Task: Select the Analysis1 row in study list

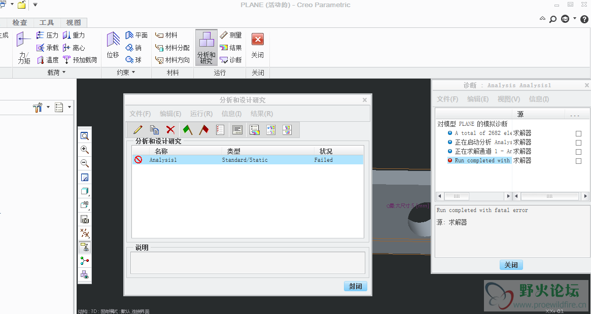Action: (x=248, y=160)
